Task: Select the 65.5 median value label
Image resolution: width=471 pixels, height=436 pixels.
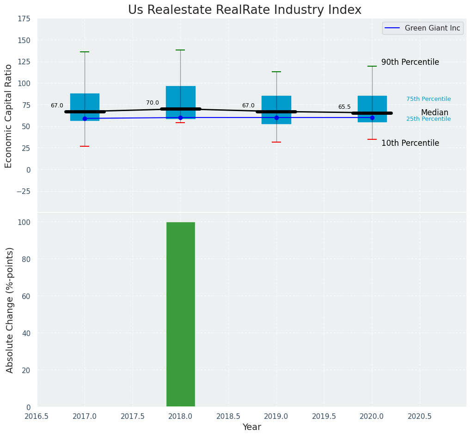Action: click(344, 107)
